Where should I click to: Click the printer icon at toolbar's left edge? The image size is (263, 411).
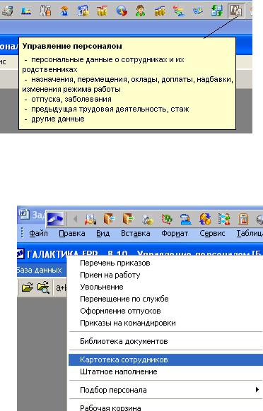pos(7,11)
